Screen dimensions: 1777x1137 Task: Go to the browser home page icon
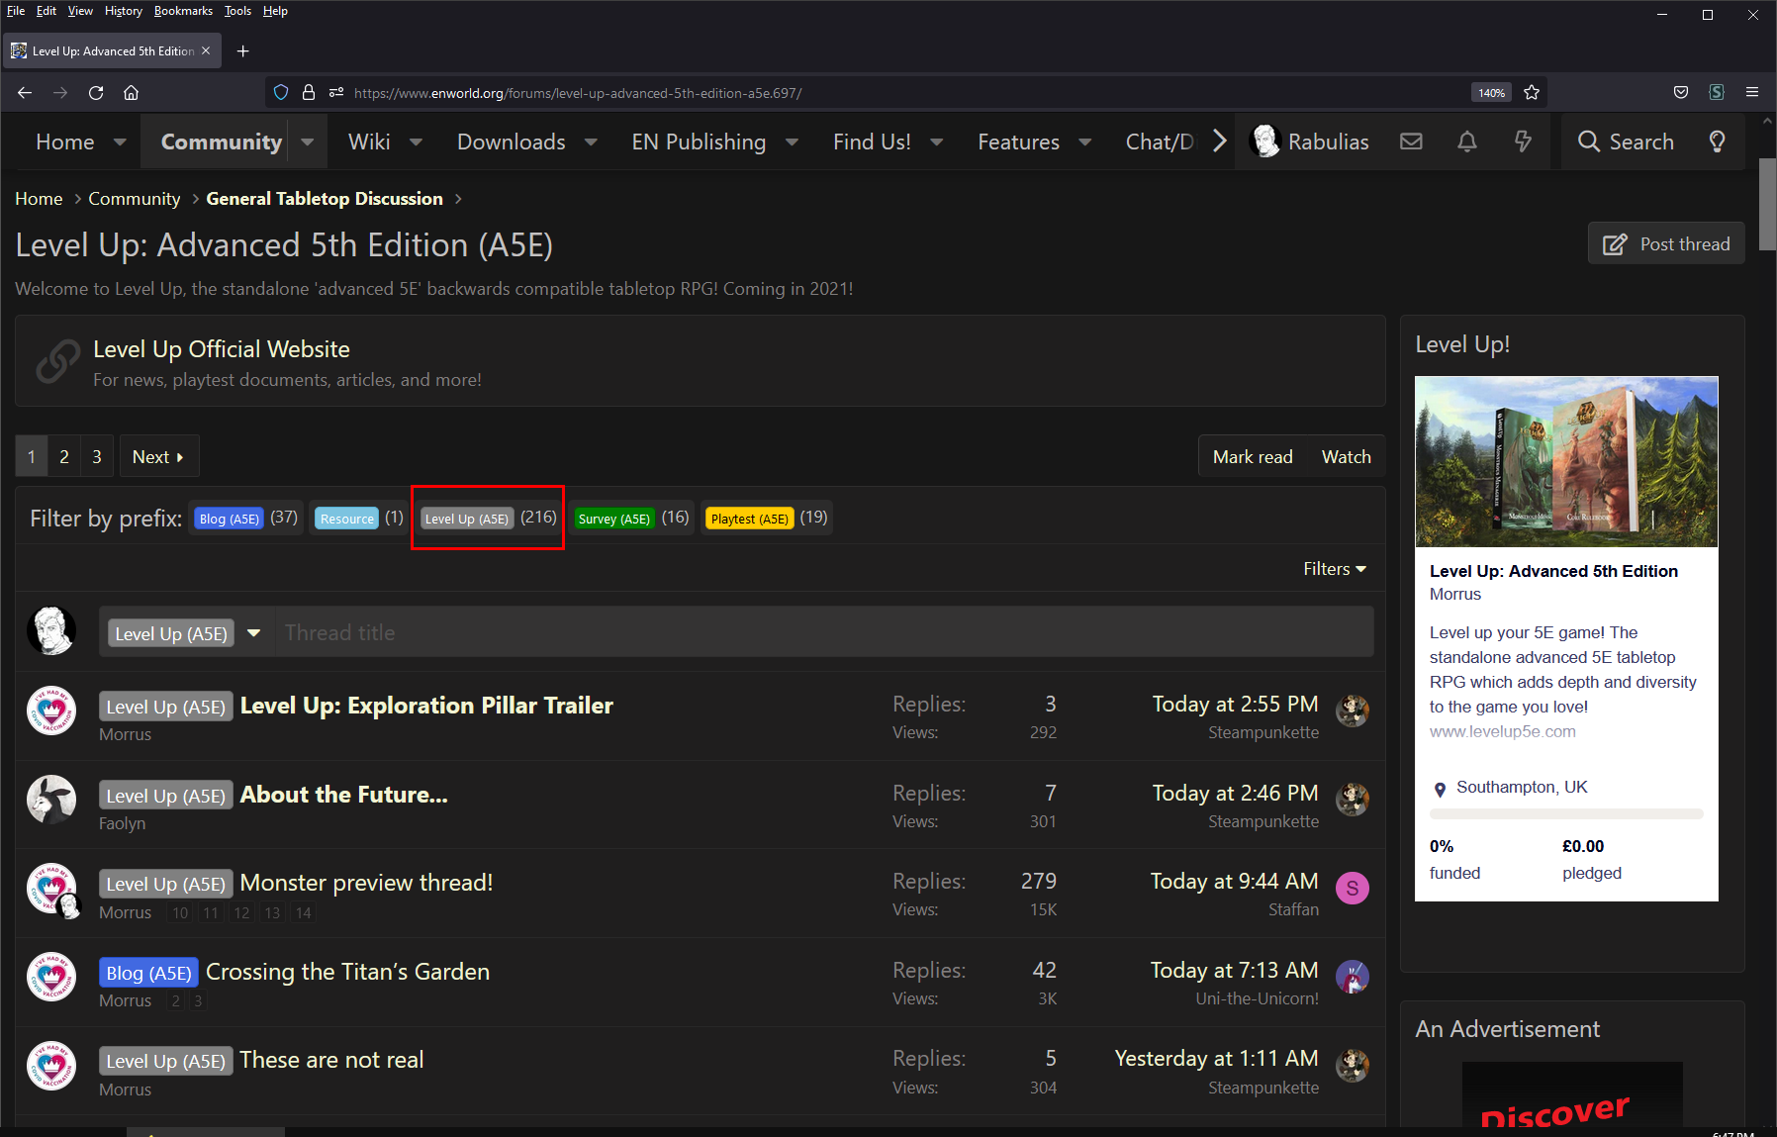131,92
